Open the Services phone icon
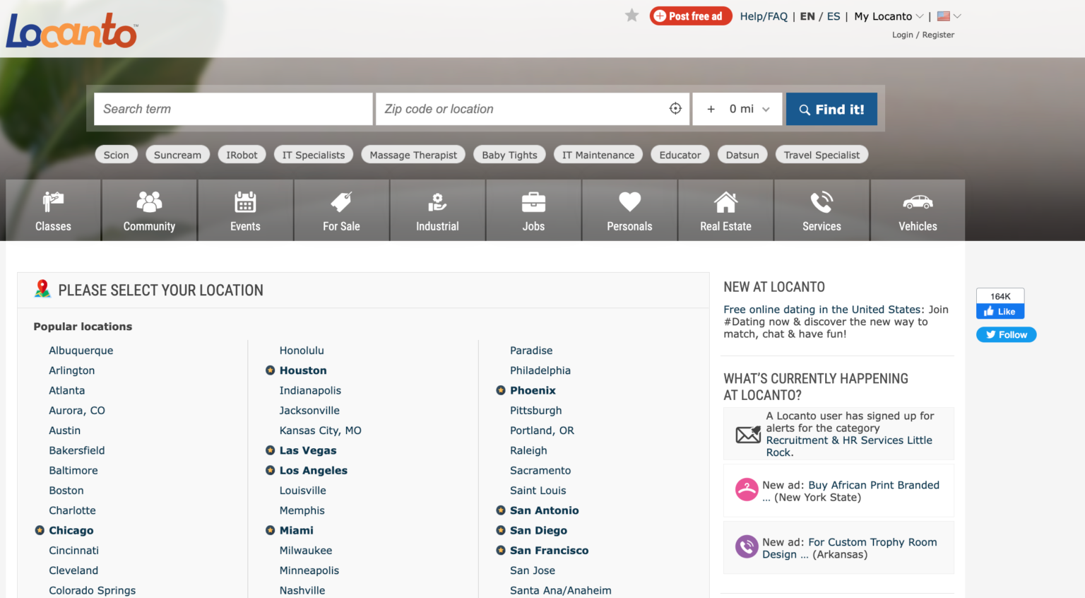 822,202
